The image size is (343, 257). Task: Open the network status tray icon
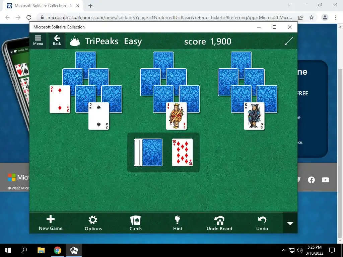click(292, 250)
